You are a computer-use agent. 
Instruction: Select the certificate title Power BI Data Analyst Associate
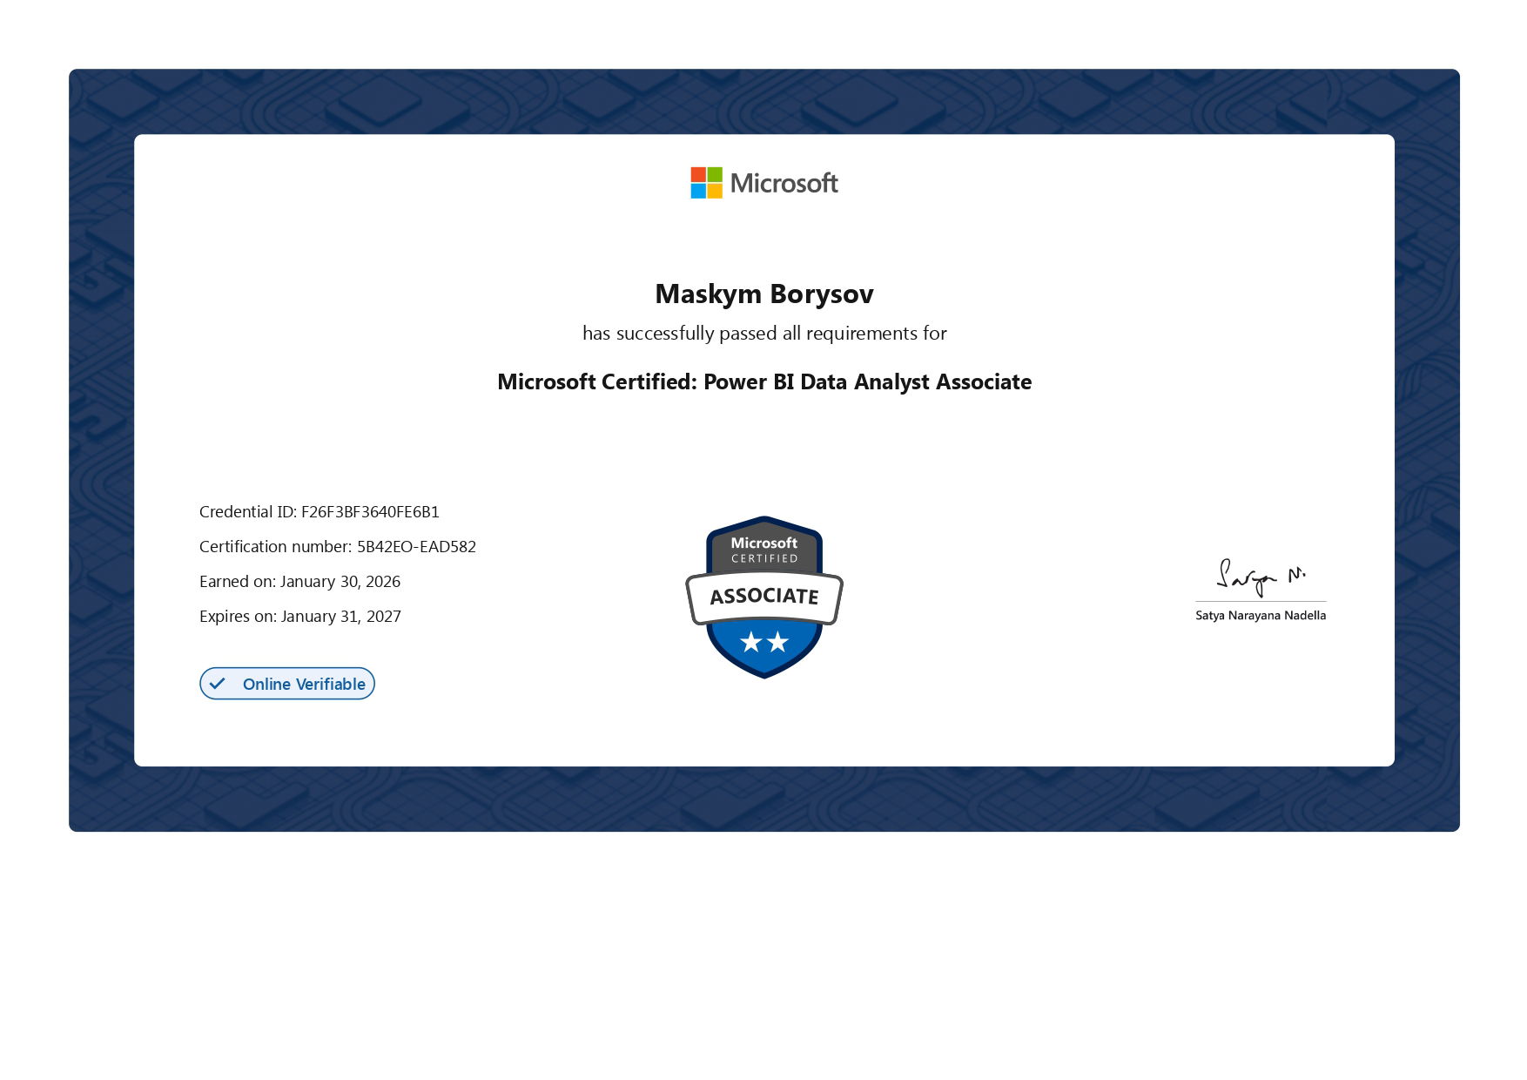click(763, 381)
